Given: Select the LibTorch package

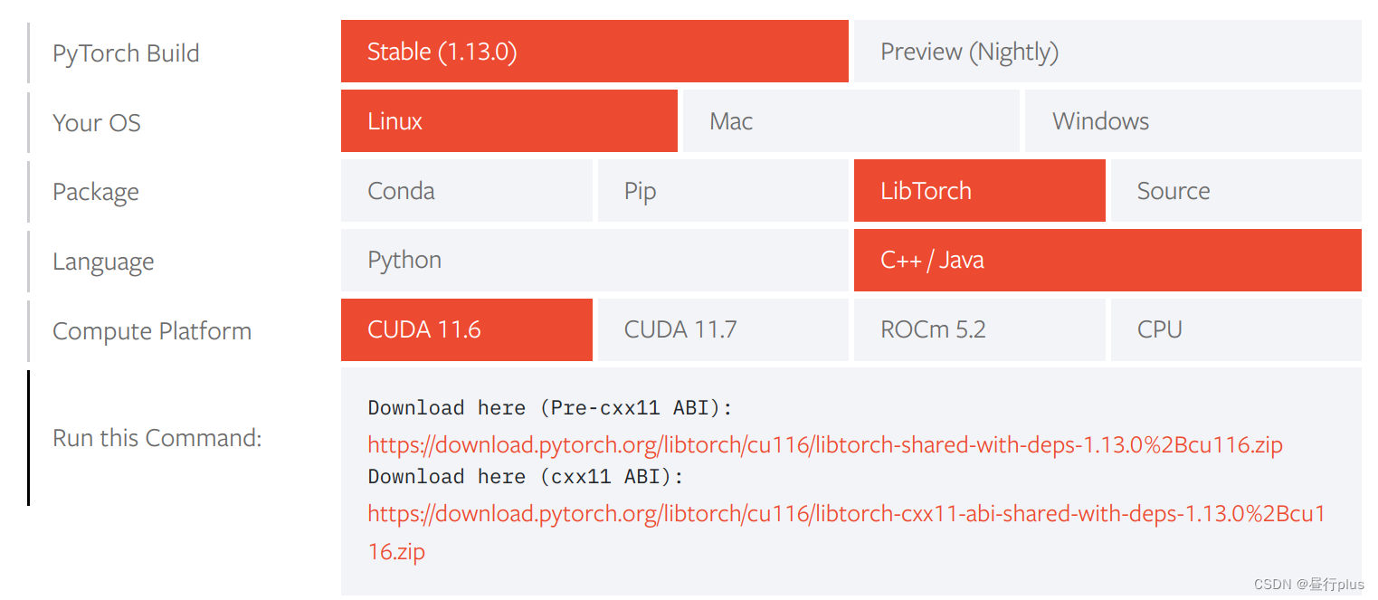Looking at the screenshot, I should (979, 190).
